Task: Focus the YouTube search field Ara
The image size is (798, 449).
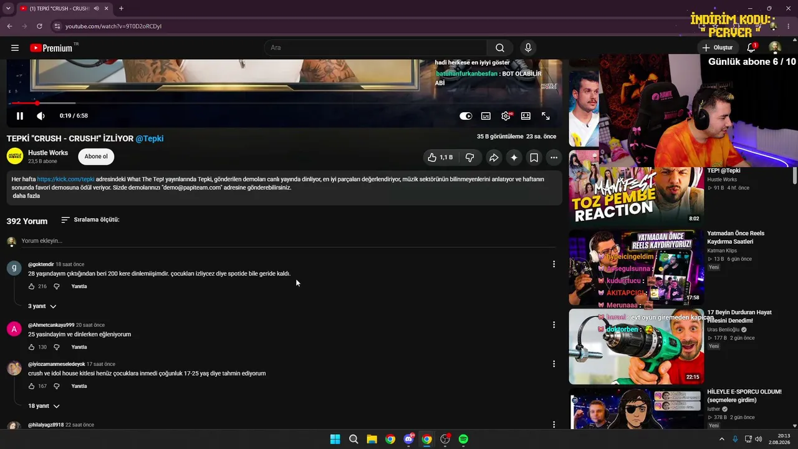Action: 375,48
